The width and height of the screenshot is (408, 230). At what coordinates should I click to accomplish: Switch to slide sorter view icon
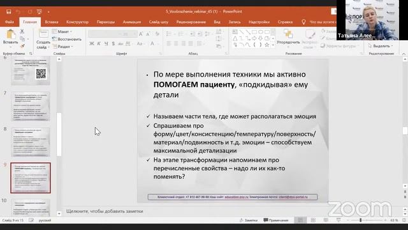pos(313,220)
